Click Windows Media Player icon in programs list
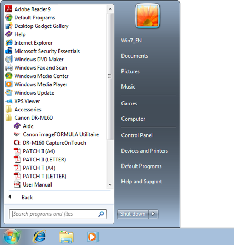 tap(8, 84)
